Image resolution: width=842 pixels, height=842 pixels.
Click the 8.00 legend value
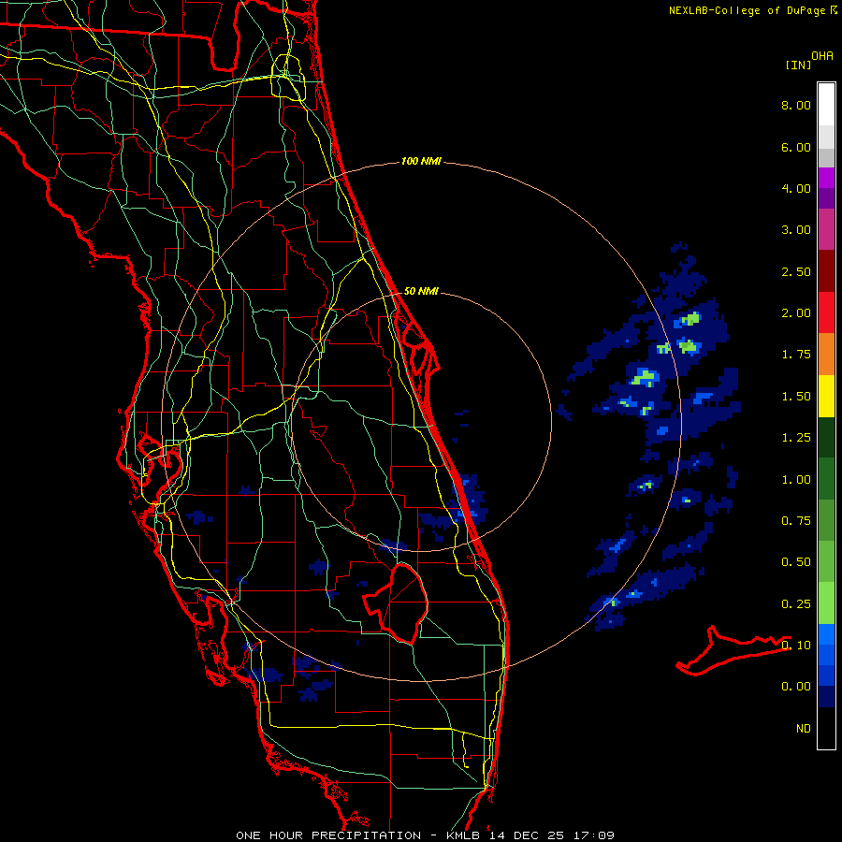[x=796, y=105]
